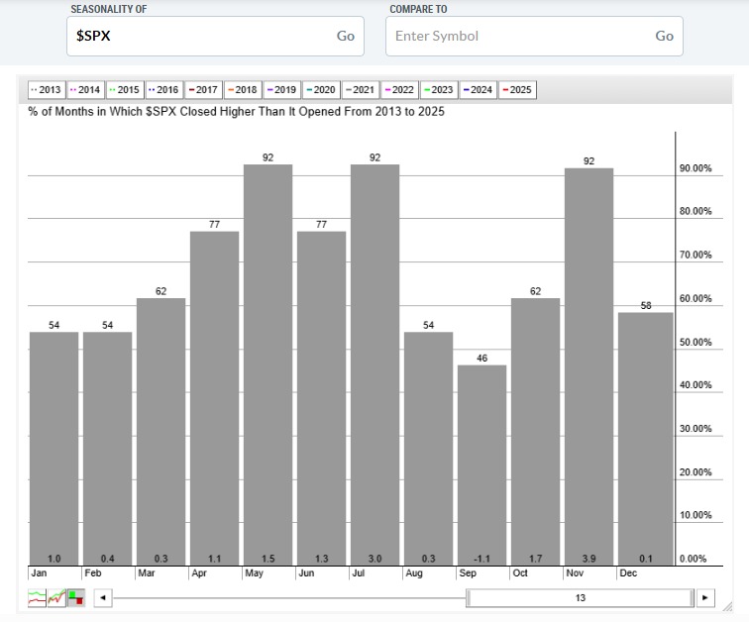Viewport: 749px width, 622px height.
Task: Toggle the 2018 year series
Action: 243,90
